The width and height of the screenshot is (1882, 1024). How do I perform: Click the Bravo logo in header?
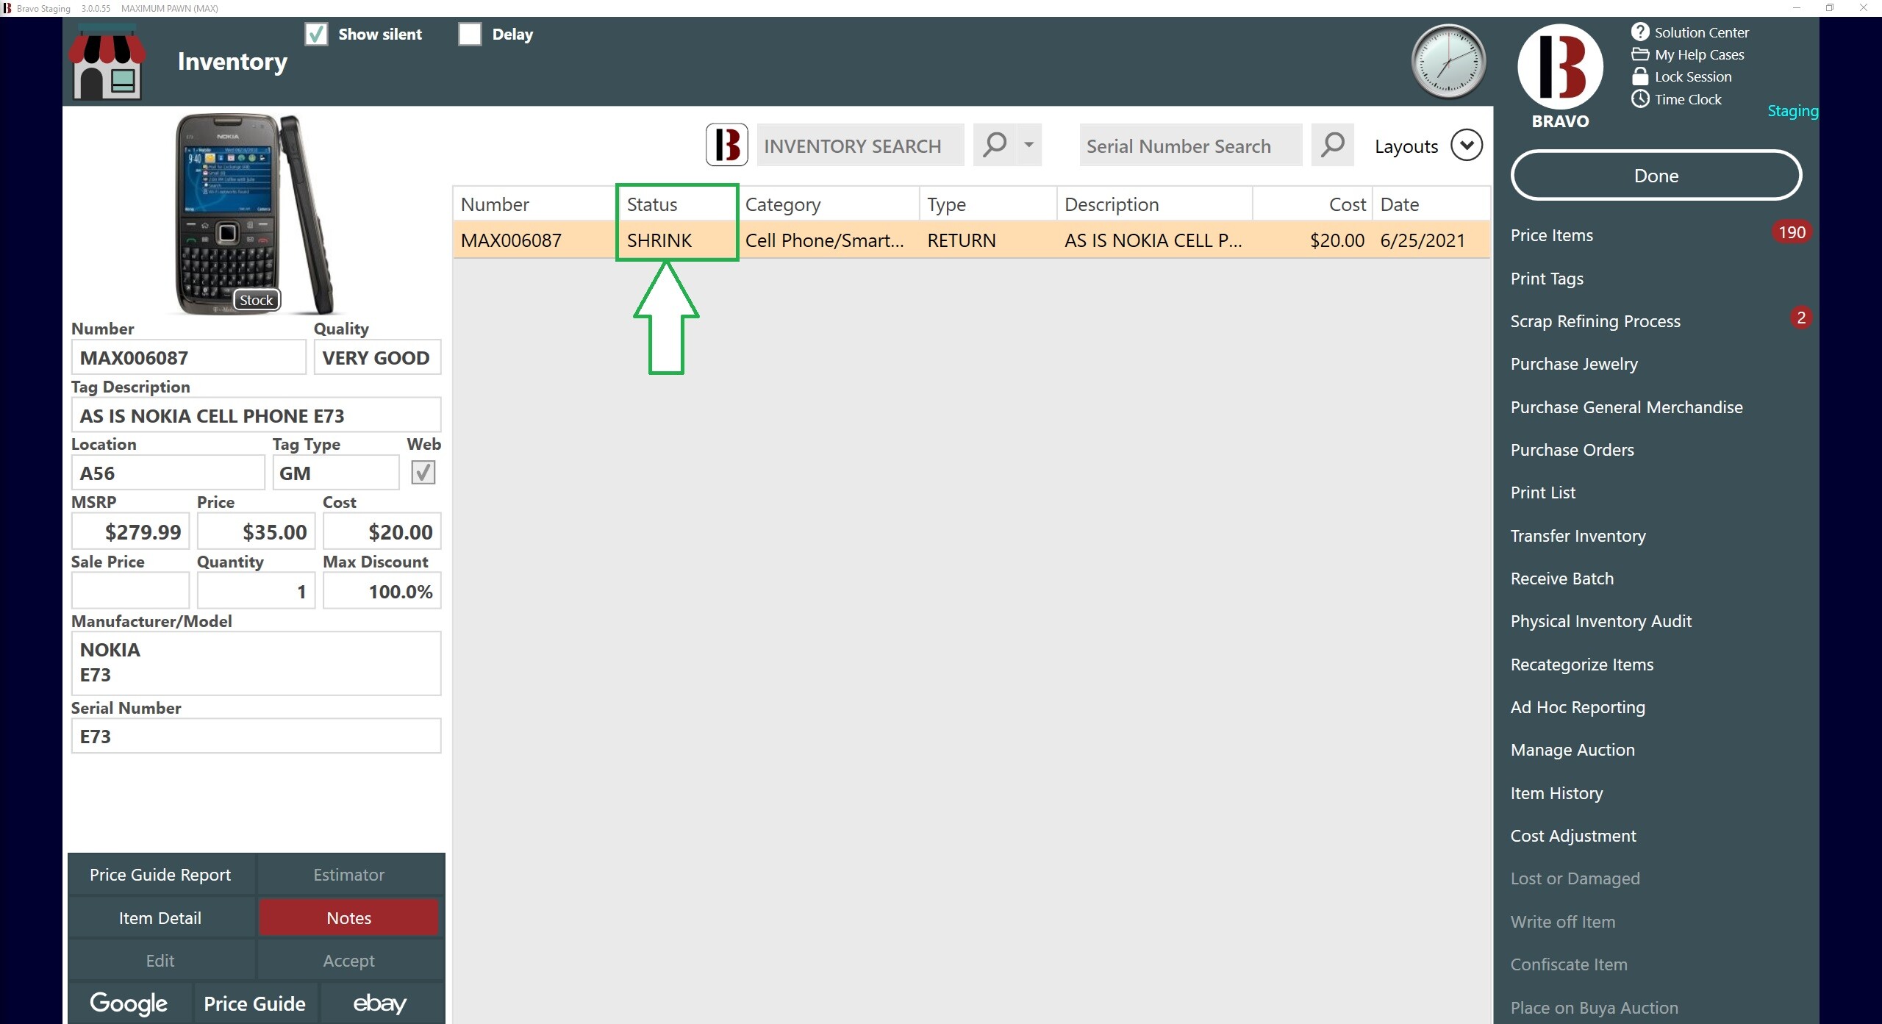(x=1560, y=66)
